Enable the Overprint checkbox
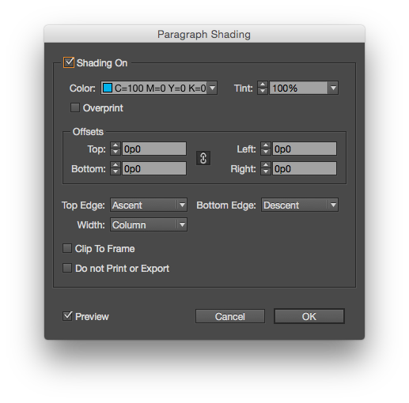The image size is (409, 403). [x=75, y=107]
